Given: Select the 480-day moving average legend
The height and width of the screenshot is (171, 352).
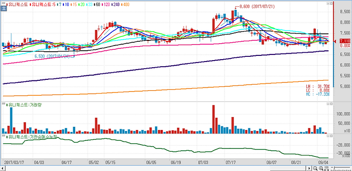Looking at the screenshot, I should 125,4.
